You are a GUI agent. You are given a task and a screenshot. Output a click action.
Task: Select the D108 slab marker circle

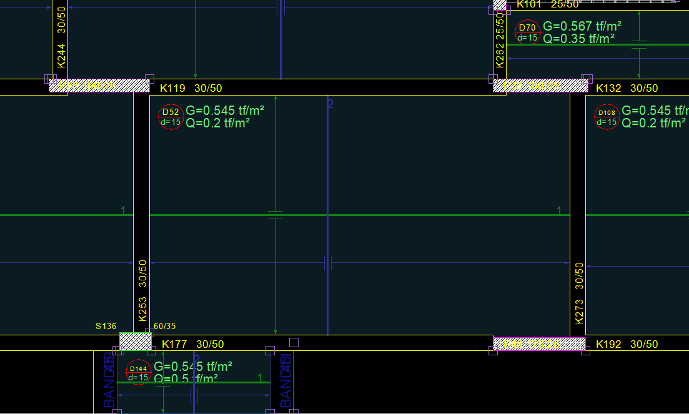click(x=607, y=117)
